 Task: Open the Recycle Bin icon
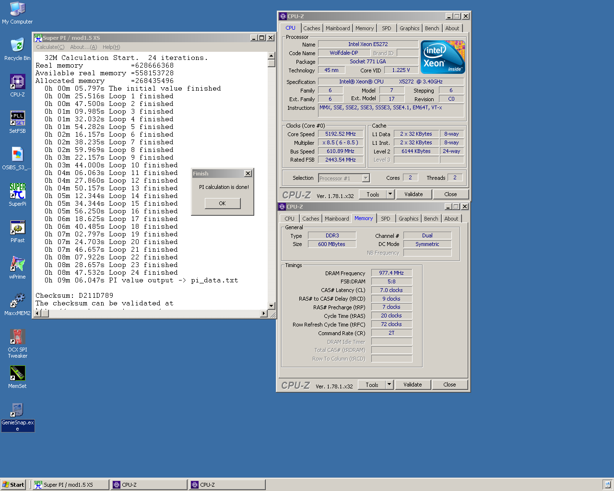[x=17, y=49]
